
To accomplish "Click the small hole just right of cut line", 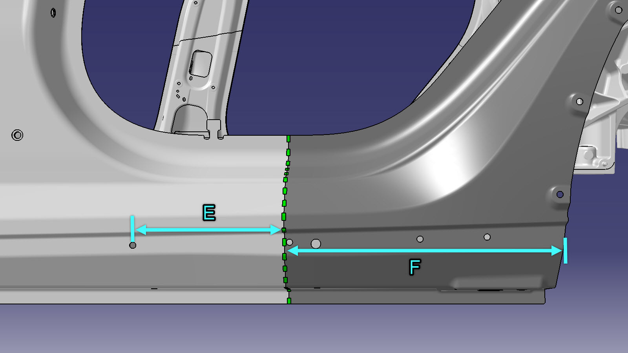I will (x=290, y=242).
